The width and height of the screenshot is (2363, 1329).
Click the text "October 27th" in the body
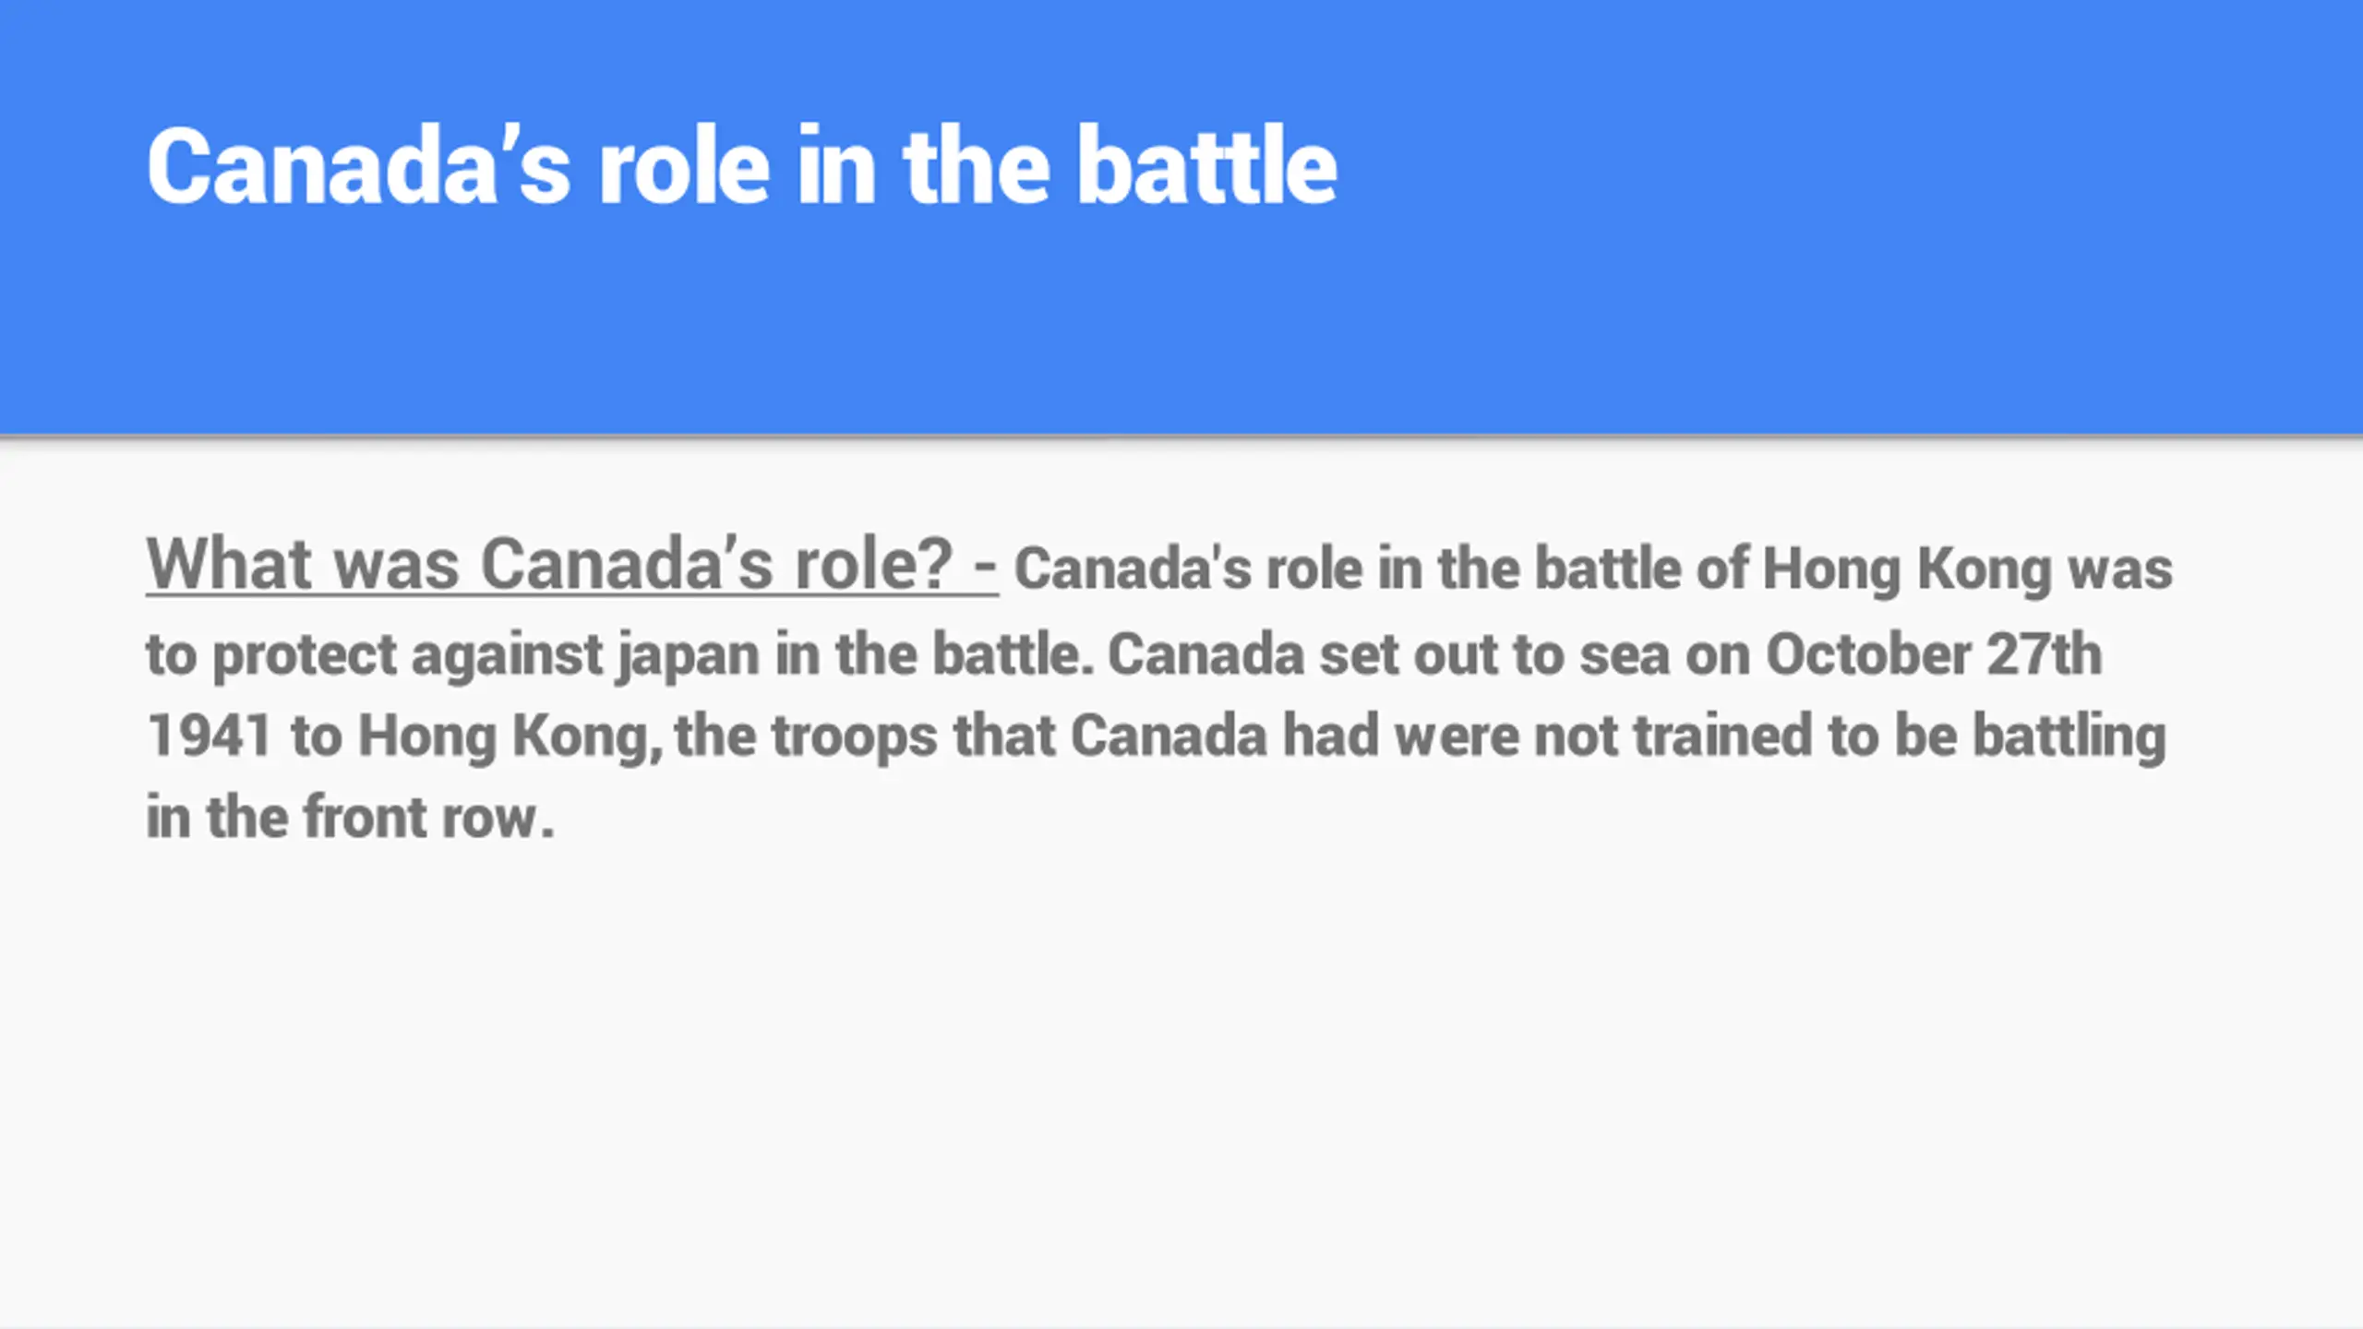click(x=1934, y=654)
